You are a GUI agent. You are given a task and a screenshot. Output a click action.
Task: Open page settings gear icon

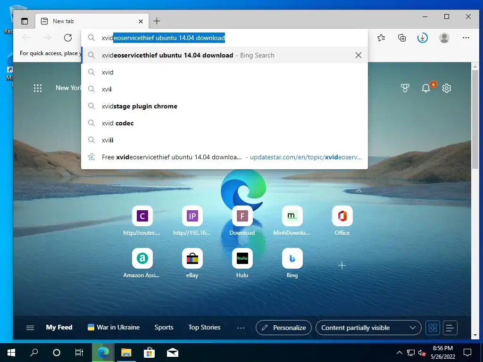(446, 88)
